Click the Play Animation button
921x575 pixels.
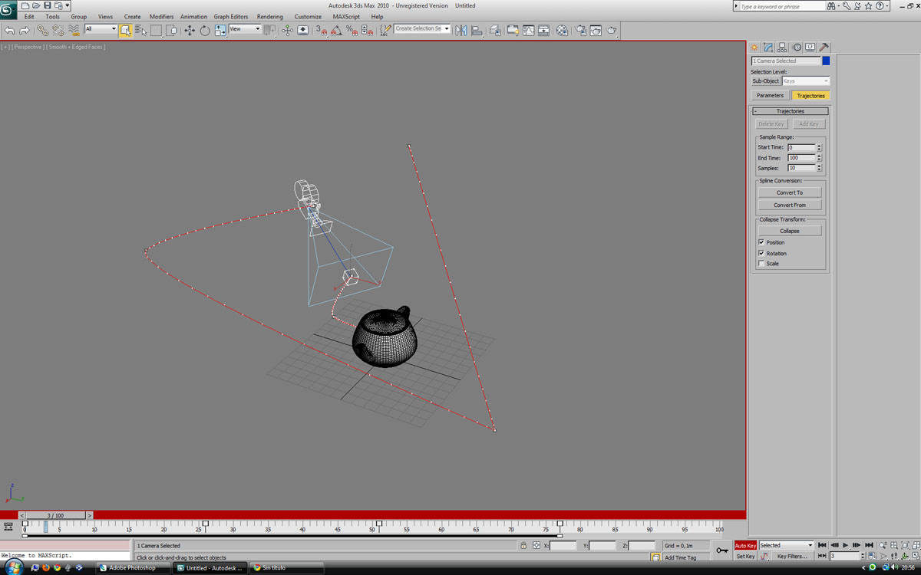(846, 545)
